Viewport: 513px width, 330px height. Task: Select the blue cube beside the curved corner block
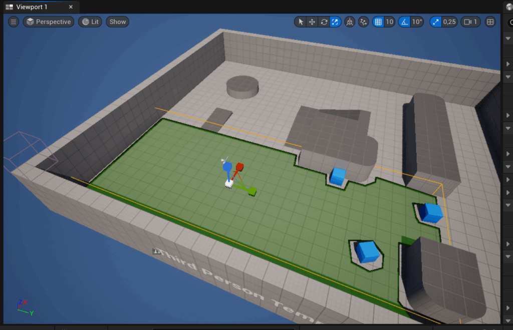(368, 252)
